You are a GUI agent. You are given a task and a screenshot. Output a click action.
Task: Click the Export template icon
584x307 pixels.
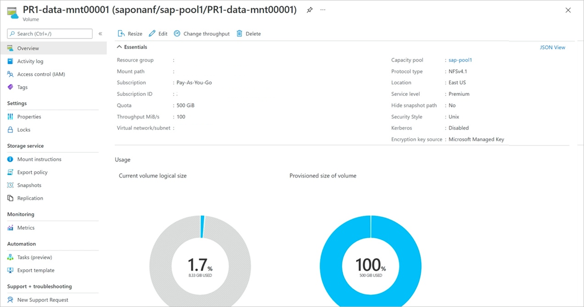10,270
